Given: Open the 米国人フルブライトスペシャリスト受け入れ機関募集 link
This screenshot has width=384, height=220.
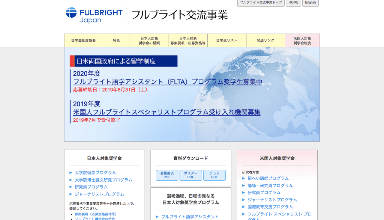Looking at the screenshot, I should click(167, 112).
